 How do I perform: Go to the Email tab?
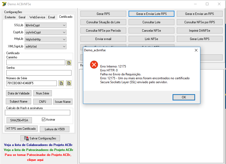point(51,17)
